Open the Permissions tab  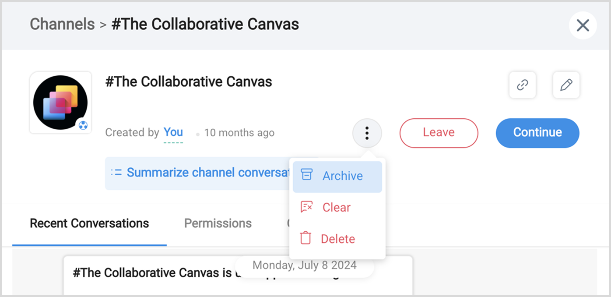(218, 223)
